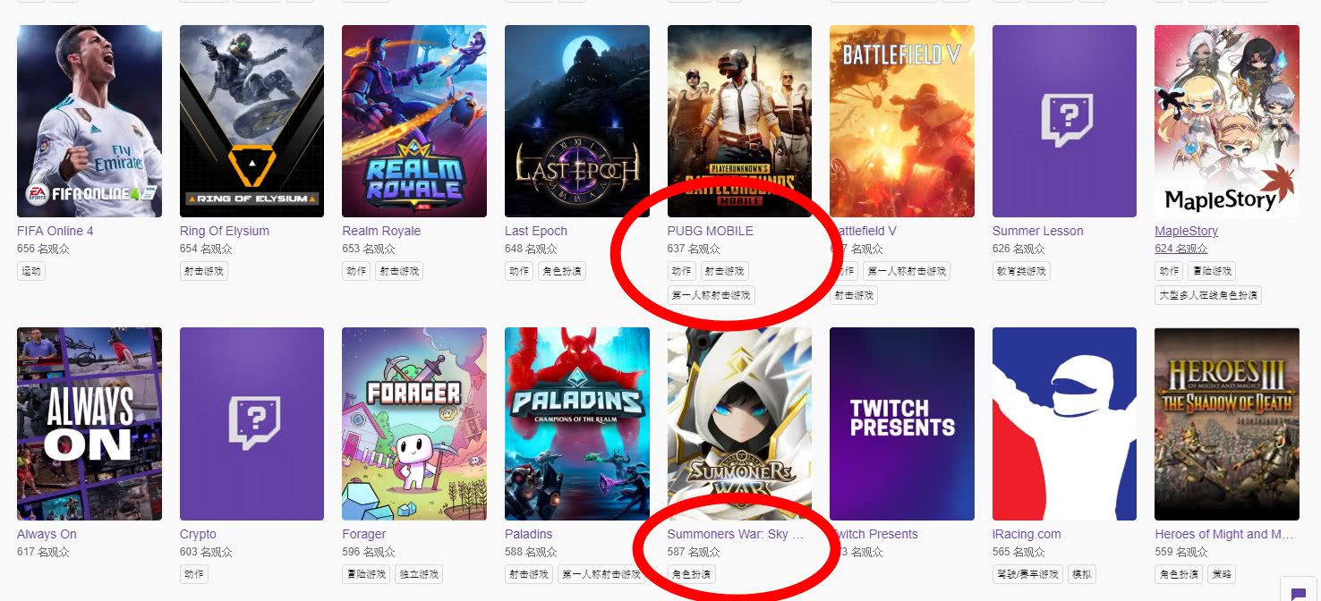The width and height of the screenshot is (1321, 601).
Task: Open the Last Epoch cover image
Action: (x=577, y=121)
